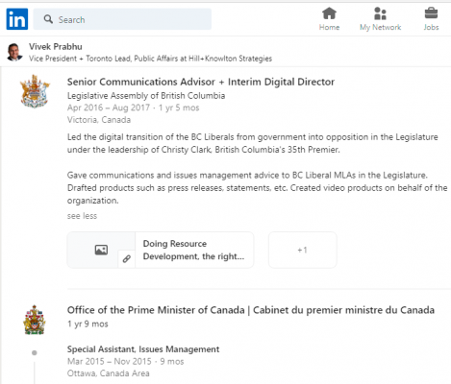Open the My Network icon
The image size is (451, 384).
380,13
